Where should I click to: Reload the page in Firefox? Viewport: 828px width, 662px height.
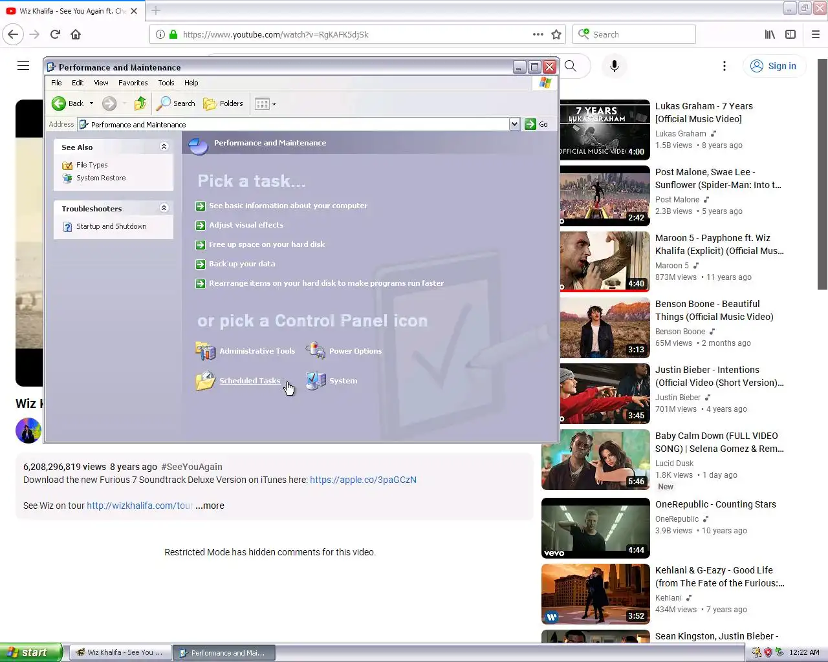[x=55, y=34]
